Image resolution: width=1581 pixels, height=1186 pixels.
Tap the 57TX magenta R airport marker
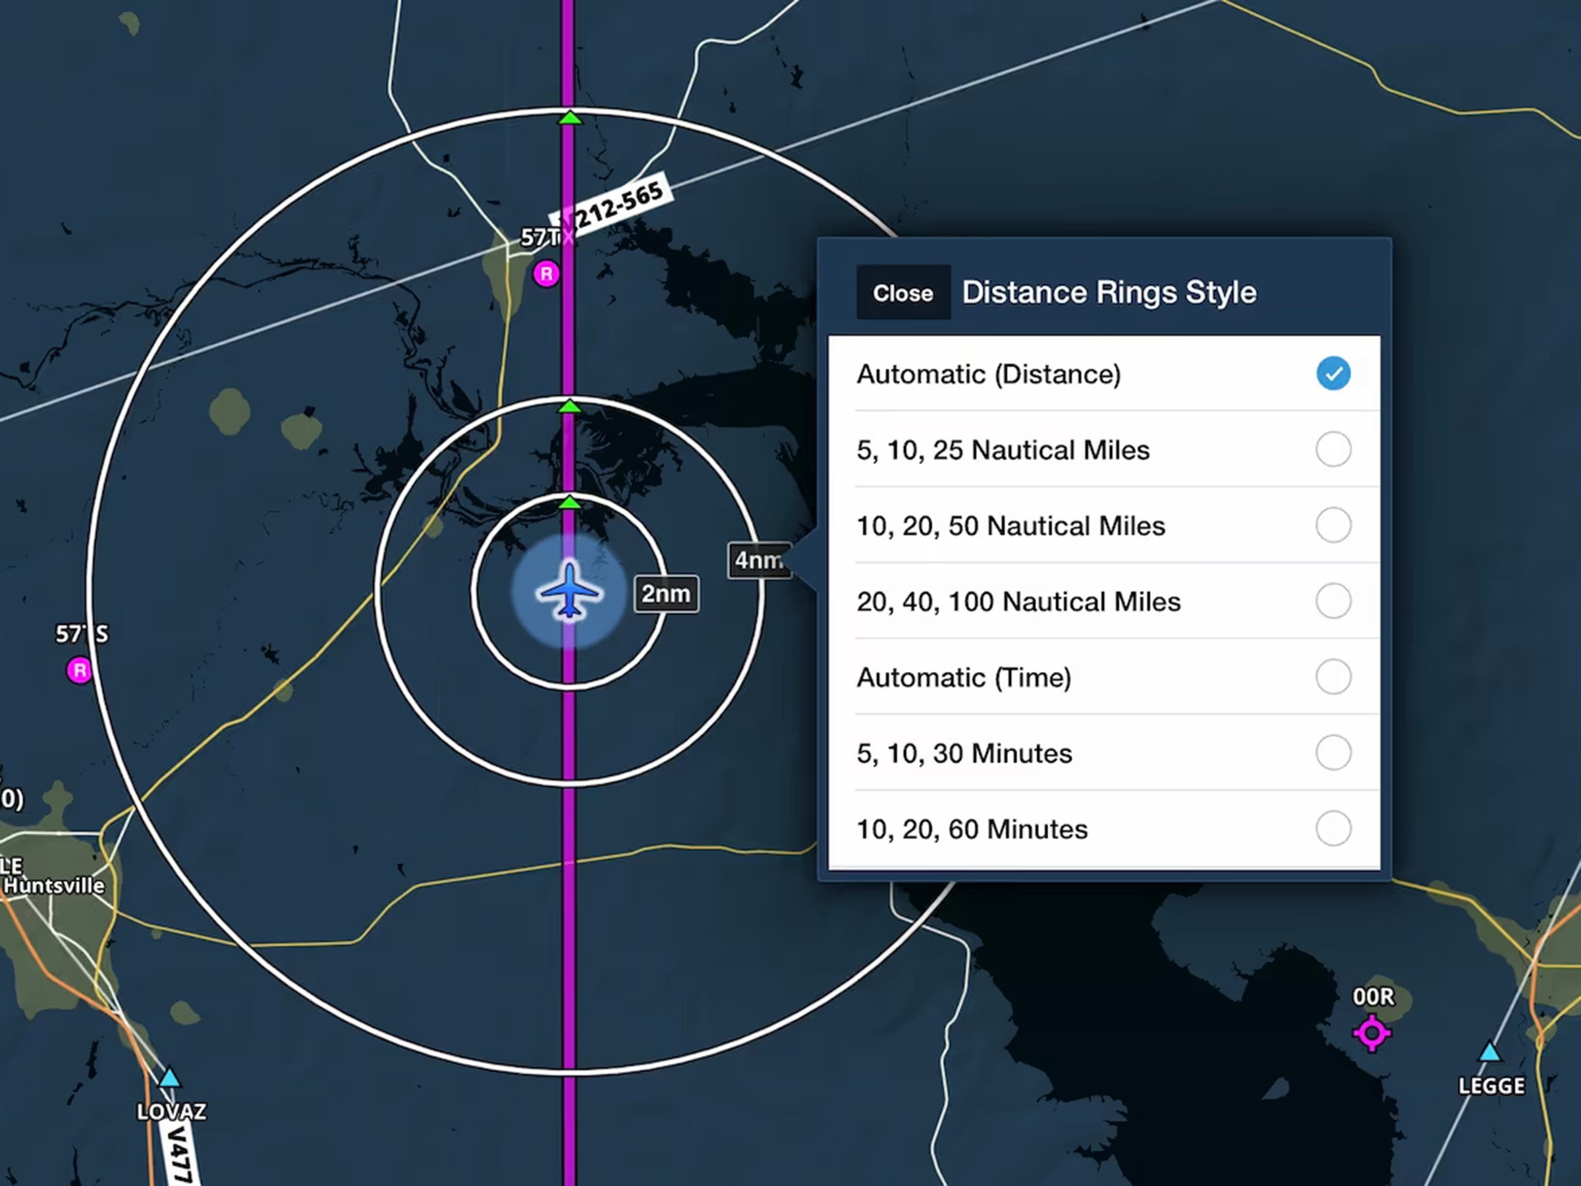point(547,273)
